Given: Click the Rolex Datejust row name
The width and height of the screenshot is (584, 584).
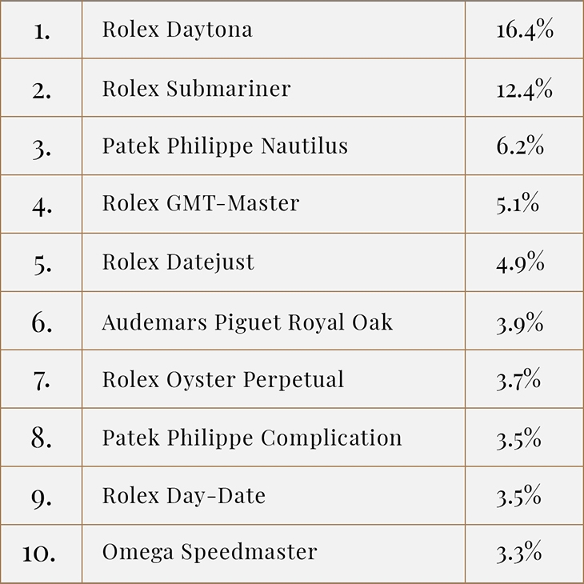Looking at the screenshot, I should (178, 262).
